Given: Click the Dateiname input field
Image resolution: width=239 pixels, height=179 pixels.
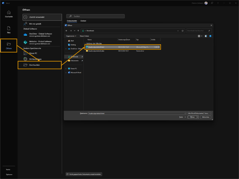Looking at the screenshot, I should tap(137, 113).
